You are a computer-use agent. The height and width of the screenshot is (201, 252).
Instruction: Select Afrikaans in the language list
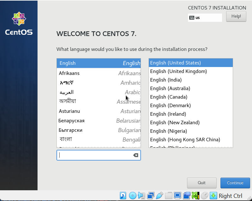click(x=99, y=73)
